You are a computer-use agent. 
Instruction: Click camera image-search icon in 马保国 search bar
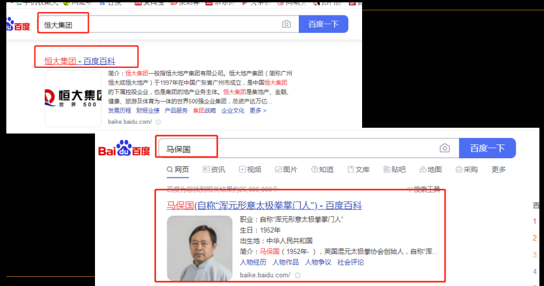tap(445, 148)
